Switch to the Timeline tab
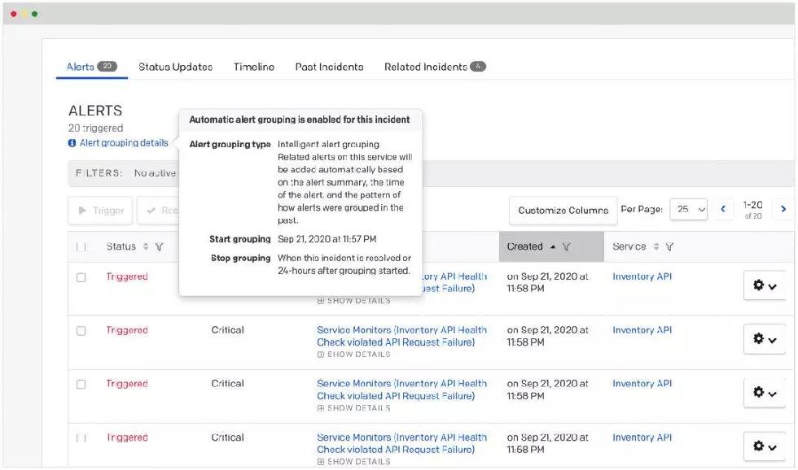 pyautogui.click(x=253, y=67)
